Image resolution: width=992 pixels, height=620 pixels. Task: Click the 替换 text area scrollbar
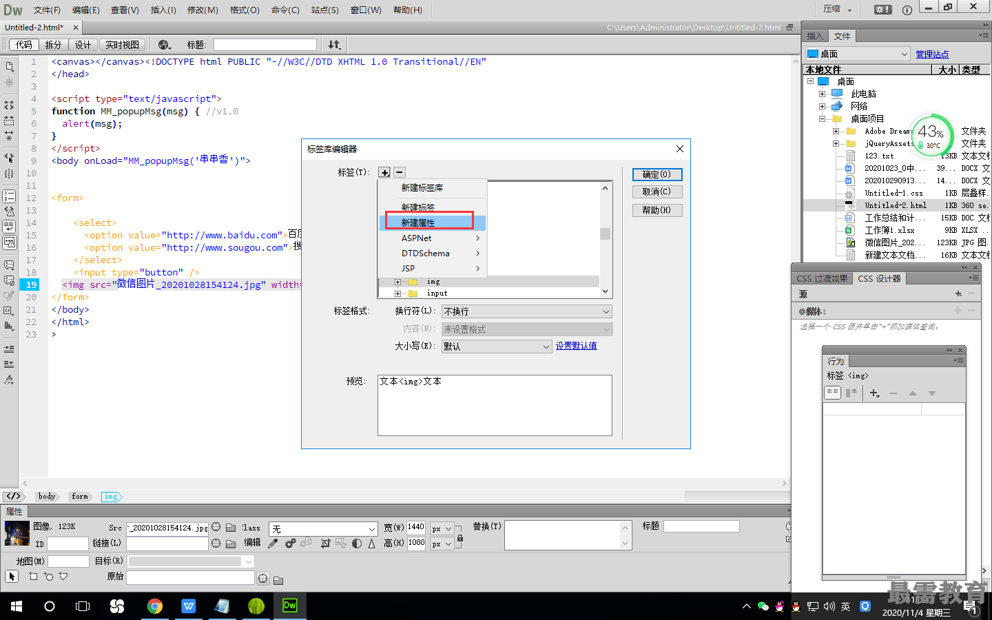pyautogui.click(x=625, y=535)
